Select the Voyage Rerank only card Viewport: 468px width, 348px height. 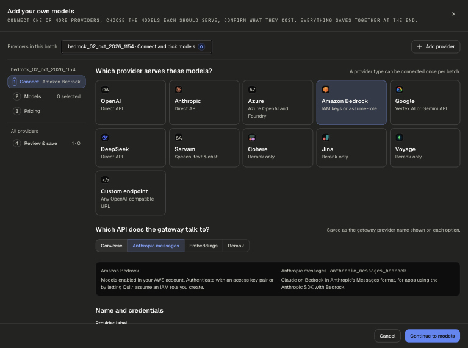tap(425, 147)
